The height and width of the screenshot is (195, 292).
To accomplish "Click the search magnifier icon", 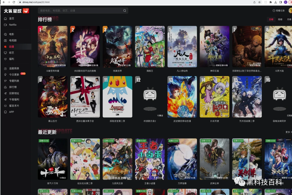I will coord(125,11).
